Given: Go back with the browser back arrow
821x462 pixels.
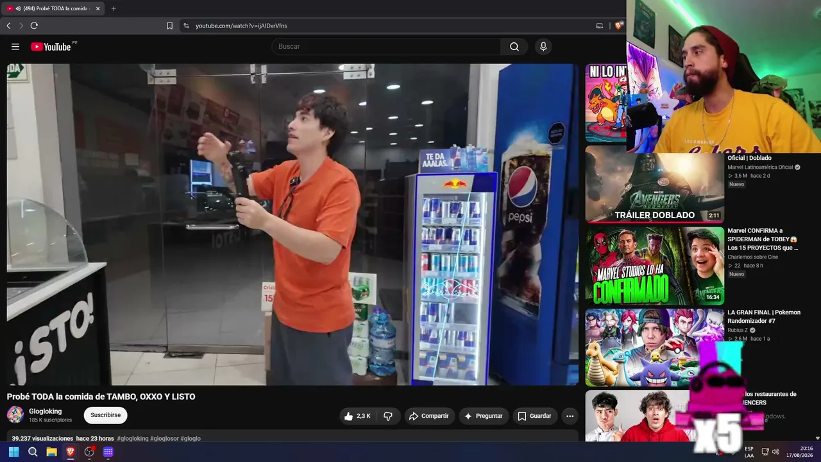Looking at the screenshot, I should 8,26.
